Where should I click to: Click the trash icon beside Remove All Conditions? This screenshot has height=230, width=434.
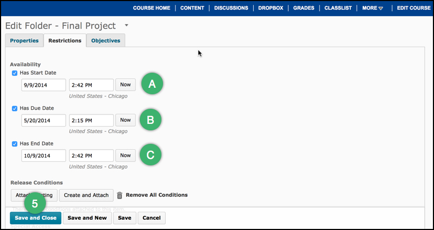(x=120, y=195)
